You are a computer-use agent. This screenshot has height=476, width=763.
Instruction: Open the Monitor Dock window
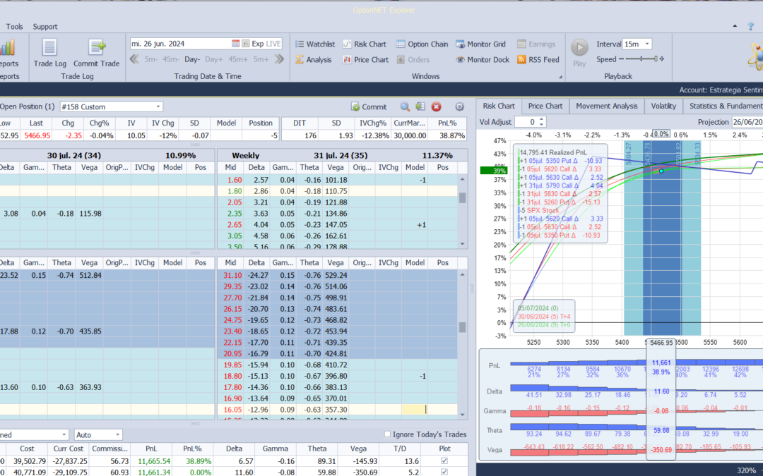click(x=483, y=60)
